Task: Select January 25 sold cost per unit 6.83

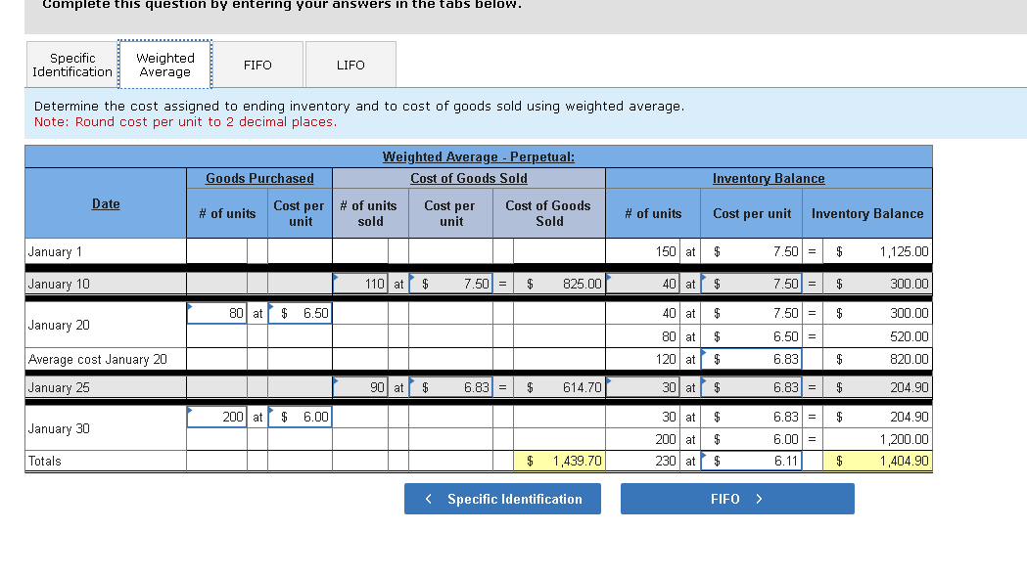Action: coord(450,387)
